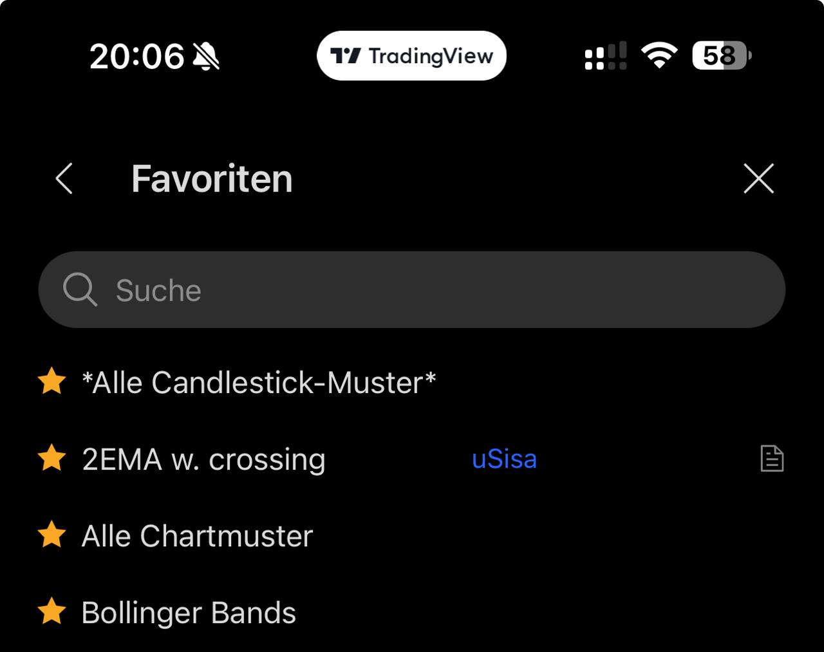The width and height of the screenshot is (824, 652).
Task: Add the 2EMA w. crossing indicator
Action: (x=203, y=460)
